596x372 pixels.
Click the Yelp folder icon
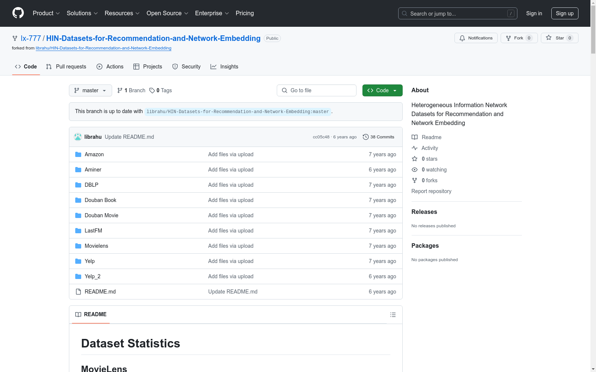click(x=78, y=261)
